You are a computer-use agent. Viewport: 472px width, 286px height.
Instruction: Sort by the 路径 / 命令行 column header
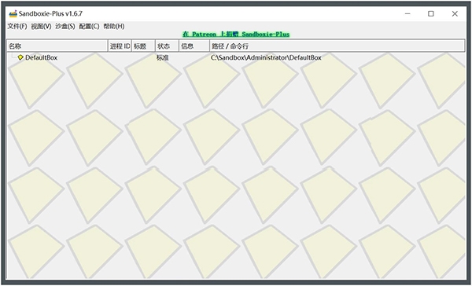pyautogui.click(x=337, y=46)
